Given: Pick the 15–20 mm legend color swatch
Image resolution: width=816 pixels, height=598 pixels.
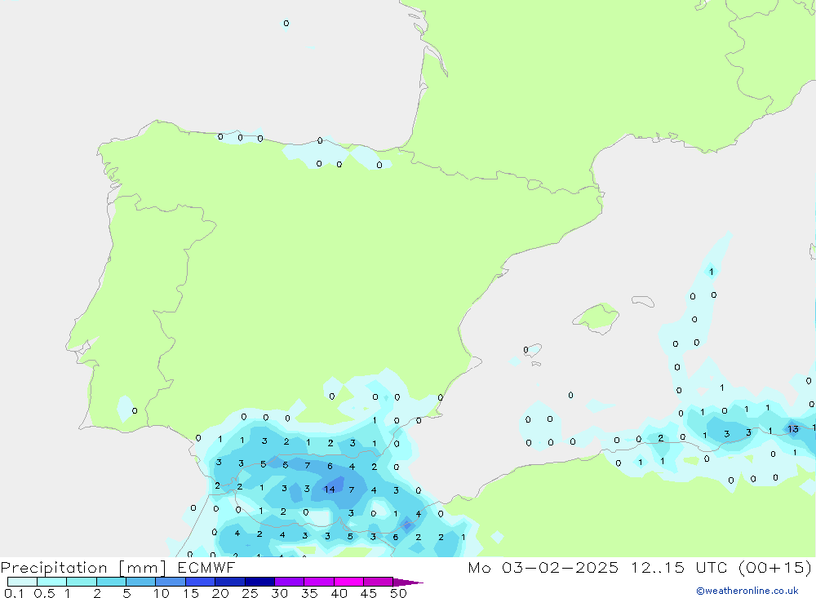Looking at the screenshot, I should [201, 582].
